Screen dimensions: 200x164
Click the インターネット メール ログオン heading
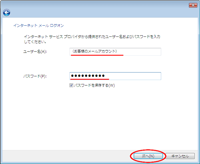tap(39, 26)
